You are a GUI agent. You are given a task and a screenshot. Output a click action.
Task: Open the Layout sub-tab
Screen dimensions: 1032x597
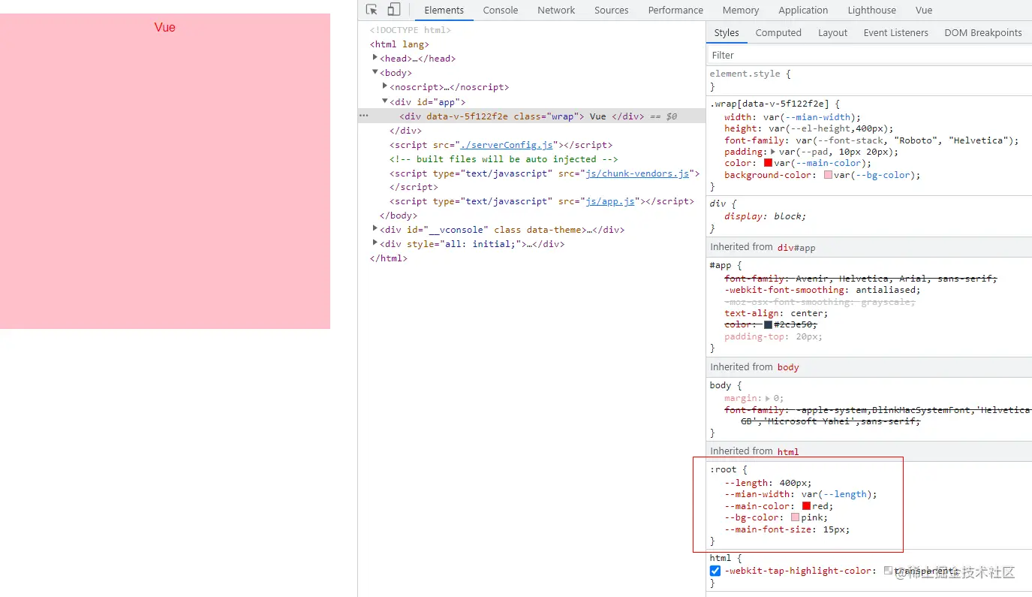(832, 33)
